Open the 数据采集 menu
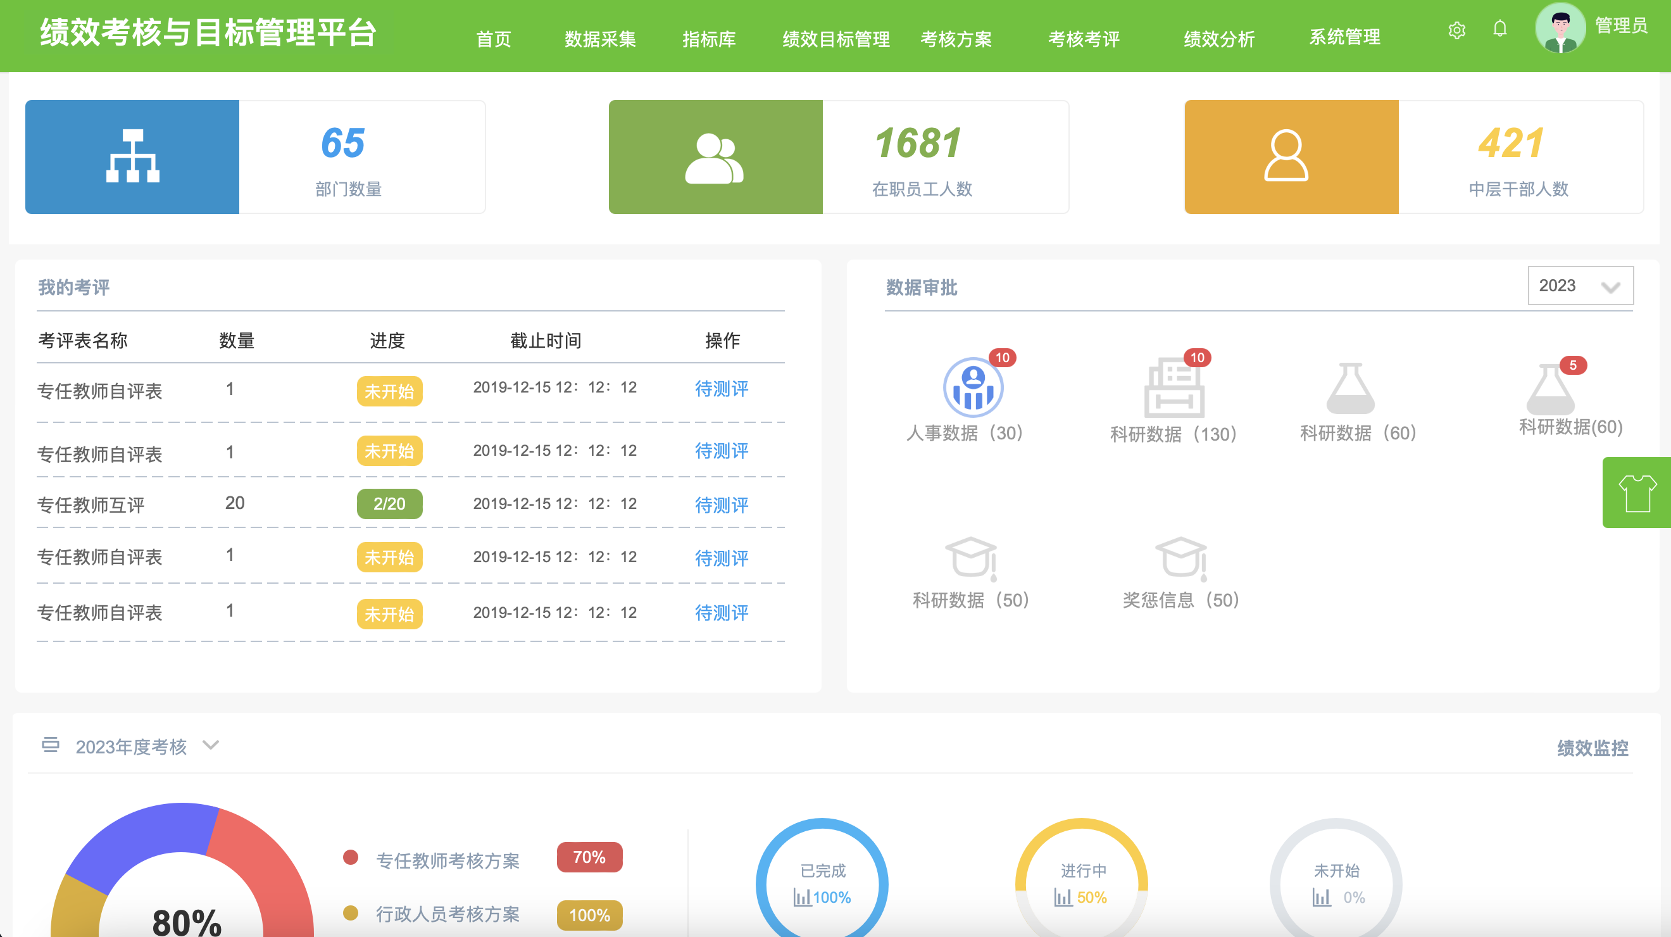 (599, 39)
